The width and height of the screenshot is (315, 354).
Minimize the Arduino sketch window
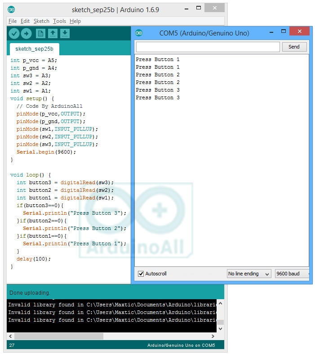pyautogui.click(x=186, y=9)
